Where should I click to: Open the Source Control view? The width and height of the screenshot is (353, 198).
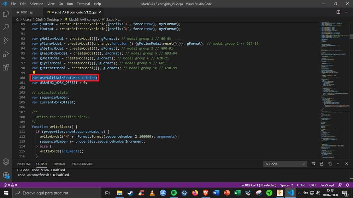(6, 41)
